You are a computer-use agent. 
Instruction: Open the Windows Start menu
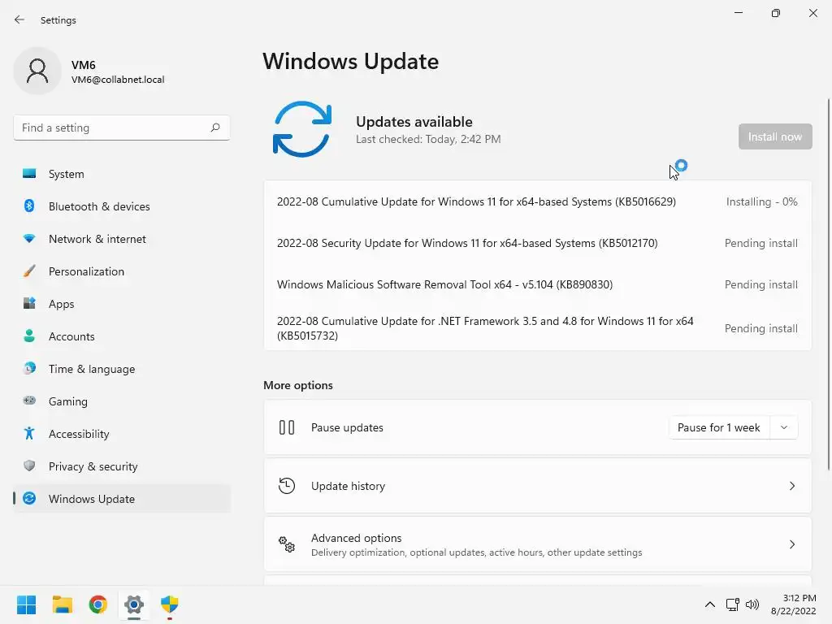coord(26,604)
